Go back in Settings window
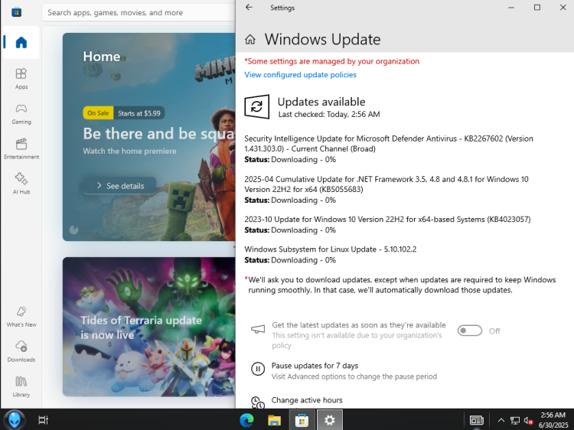 coord(249,8)
